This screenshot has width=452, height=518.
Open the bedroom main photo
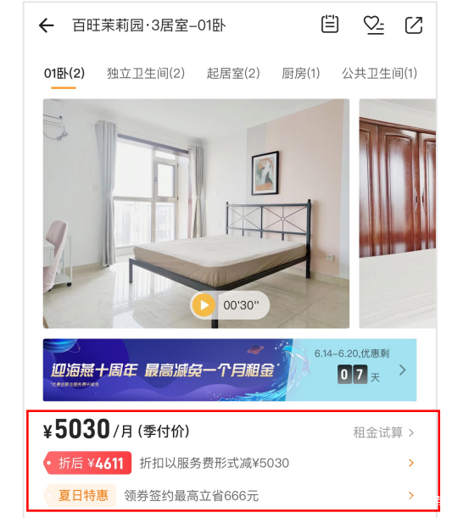(196, 214)
